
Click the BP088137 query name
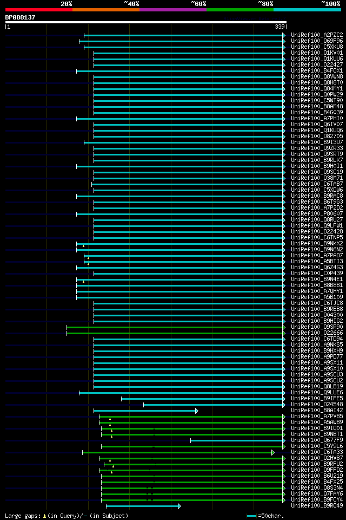[20, 17]
